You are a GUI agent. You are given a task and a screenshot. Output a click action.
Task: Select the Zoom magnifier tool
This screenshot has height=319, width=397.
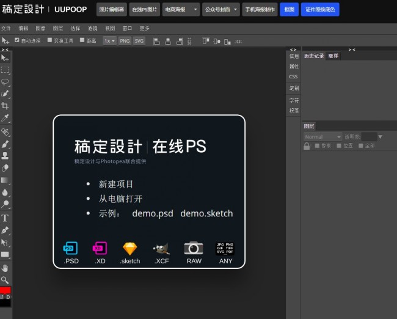pyautogui.click(x=5, y=280)
